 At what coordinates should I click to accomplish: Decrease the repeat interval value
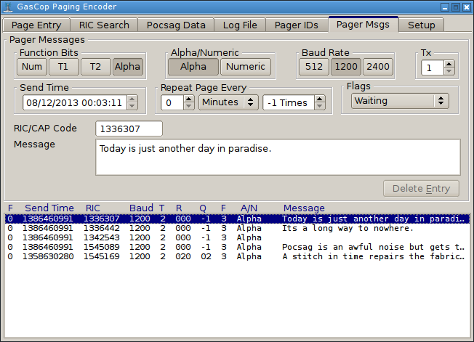189,106
